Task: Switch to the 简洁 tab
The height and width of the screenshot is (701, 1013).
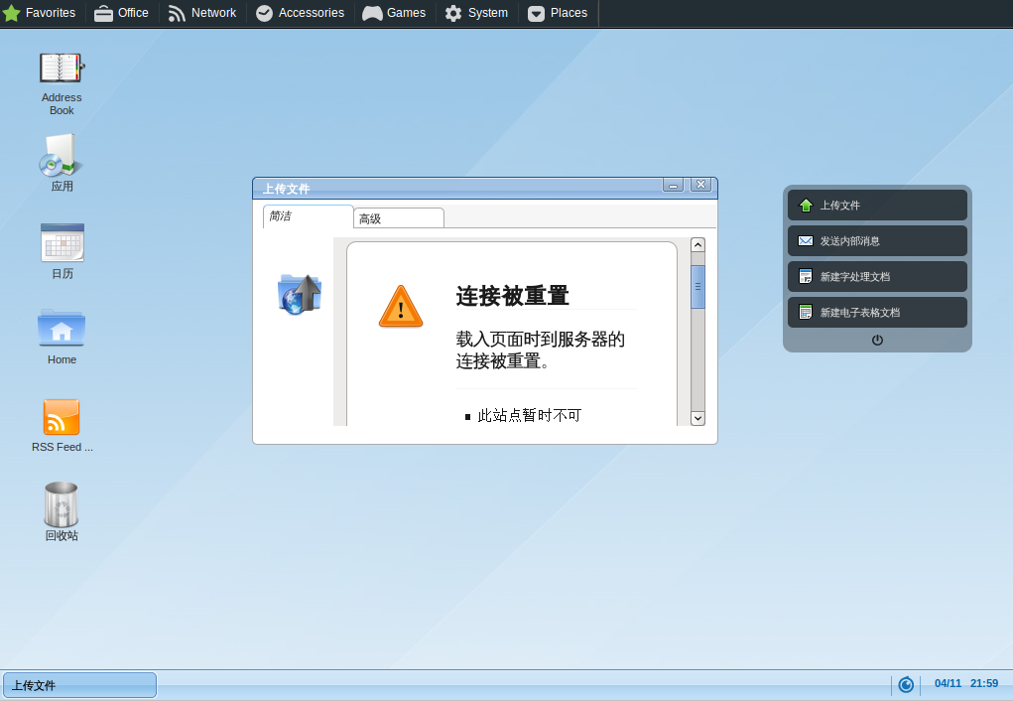Action: point(309,216)
